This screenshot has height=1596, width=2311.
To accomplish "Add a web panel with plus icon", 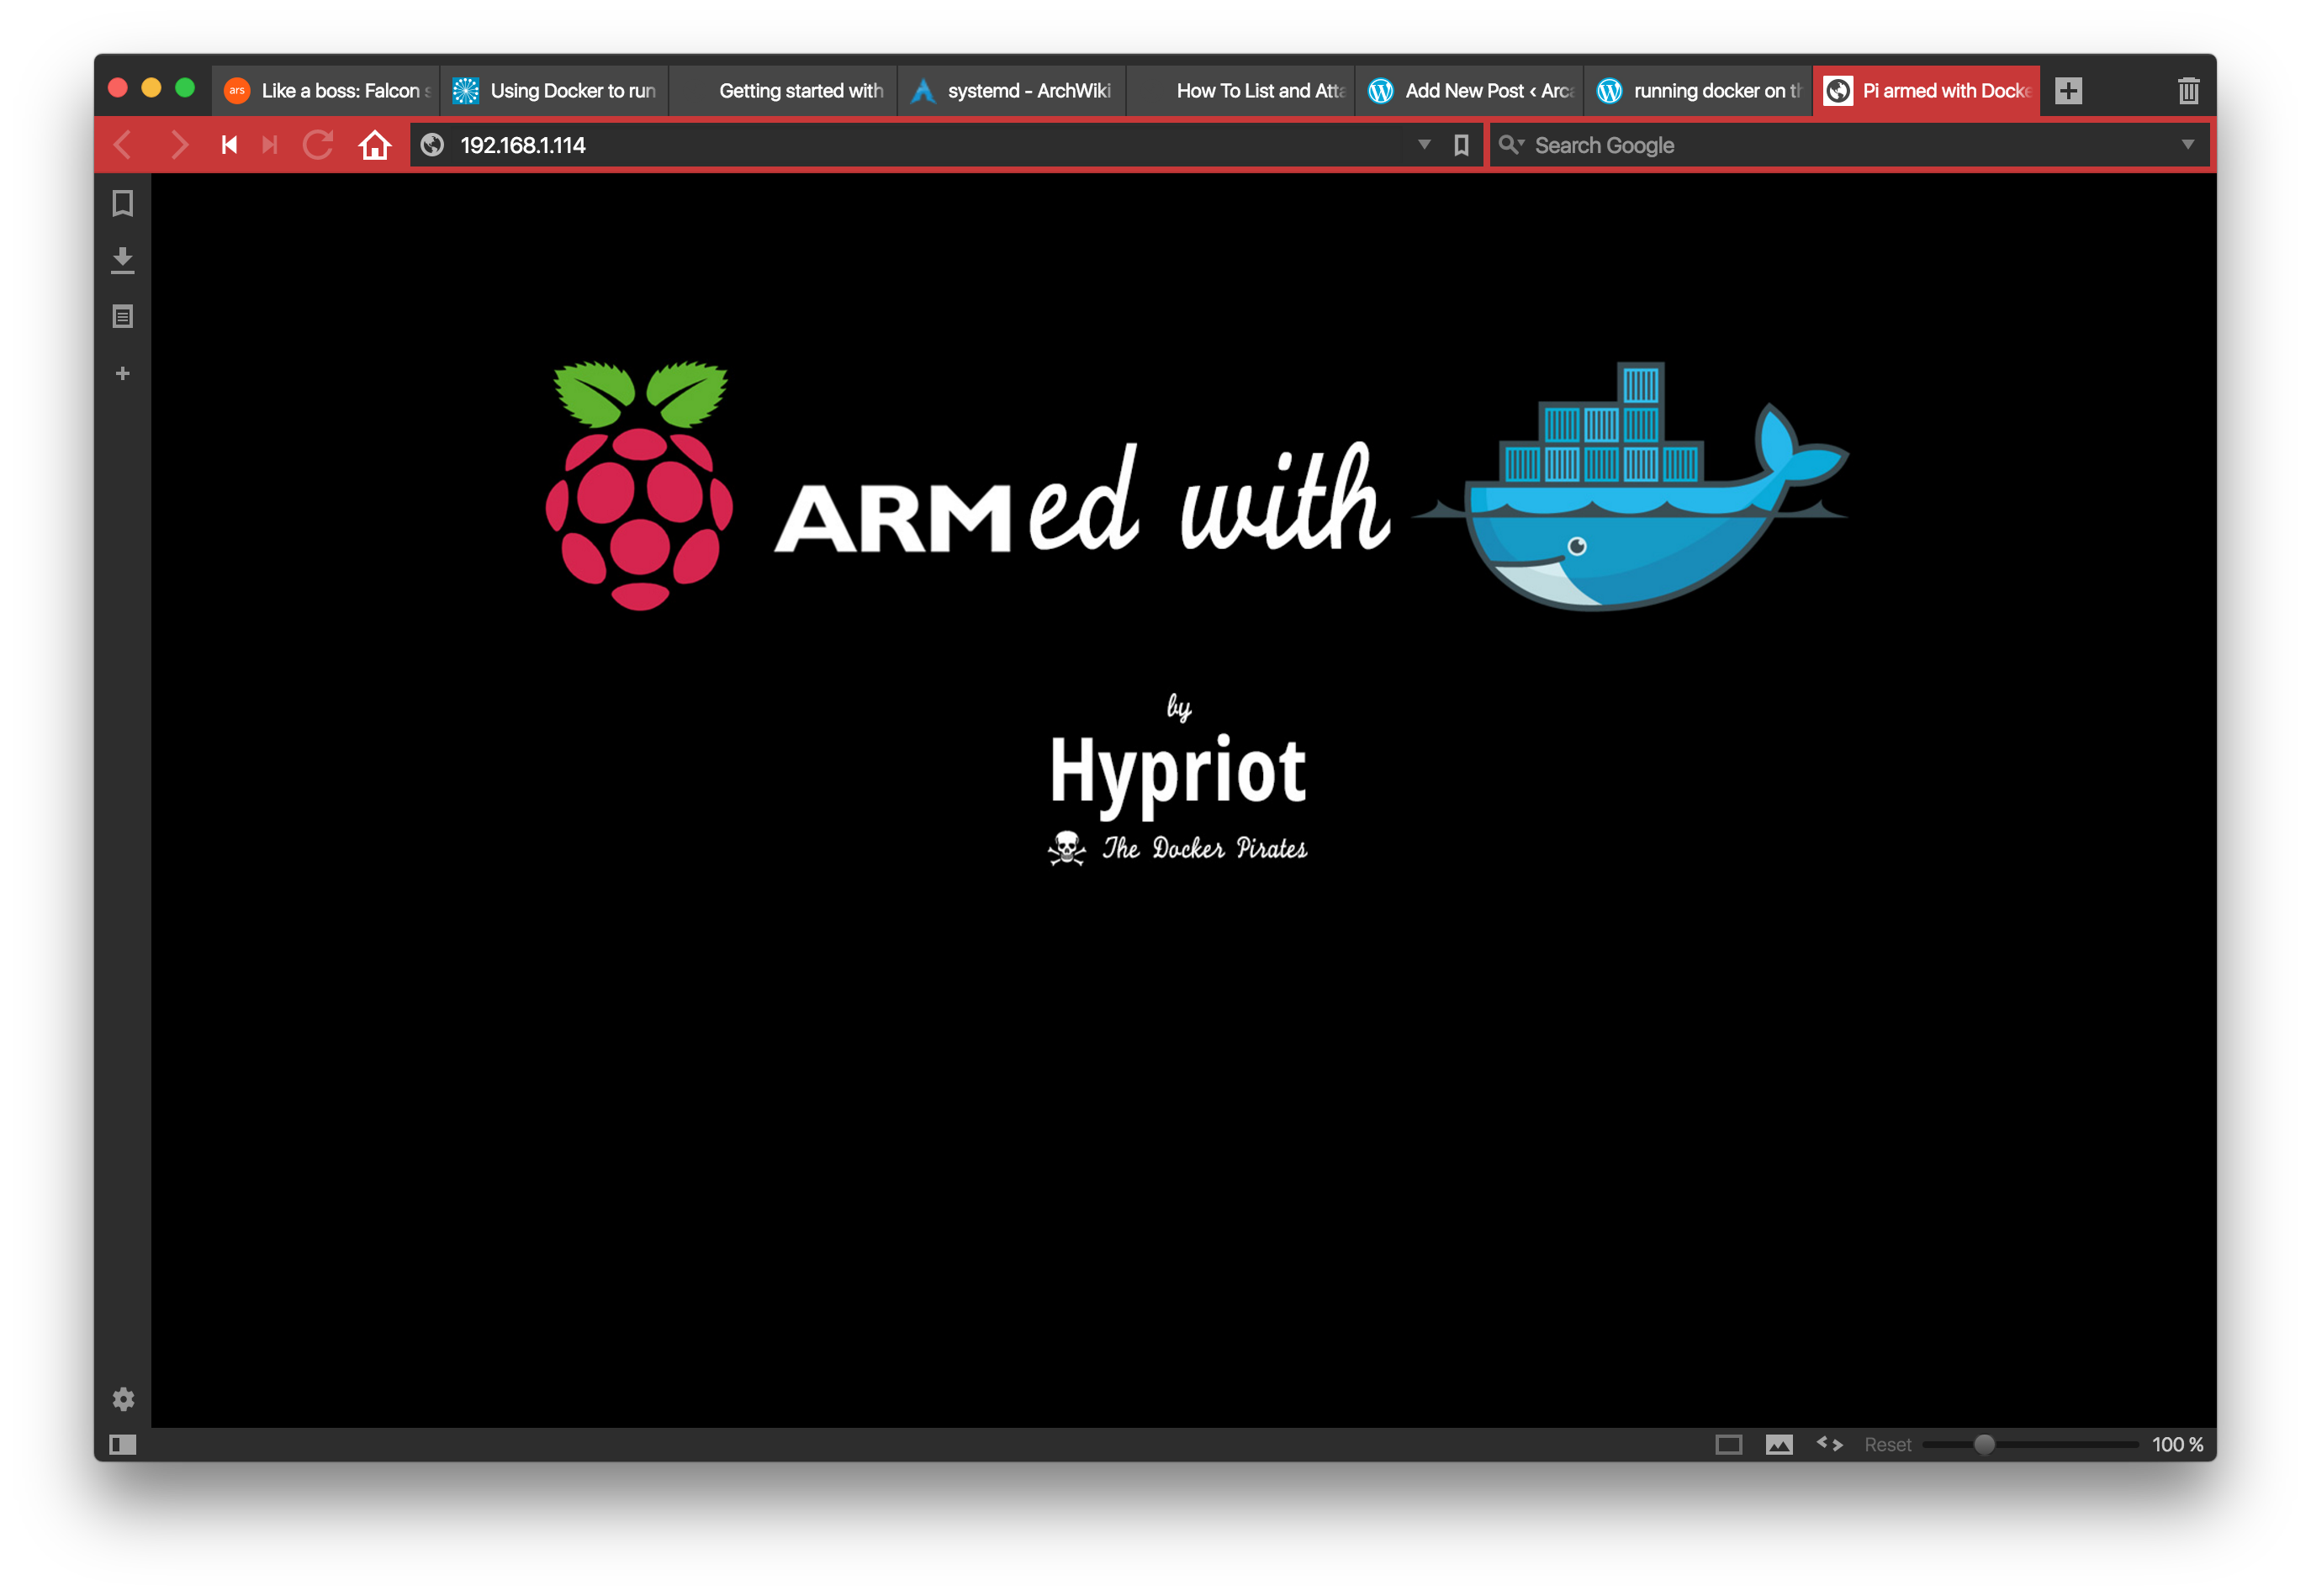I will click(x=123, y=373).
